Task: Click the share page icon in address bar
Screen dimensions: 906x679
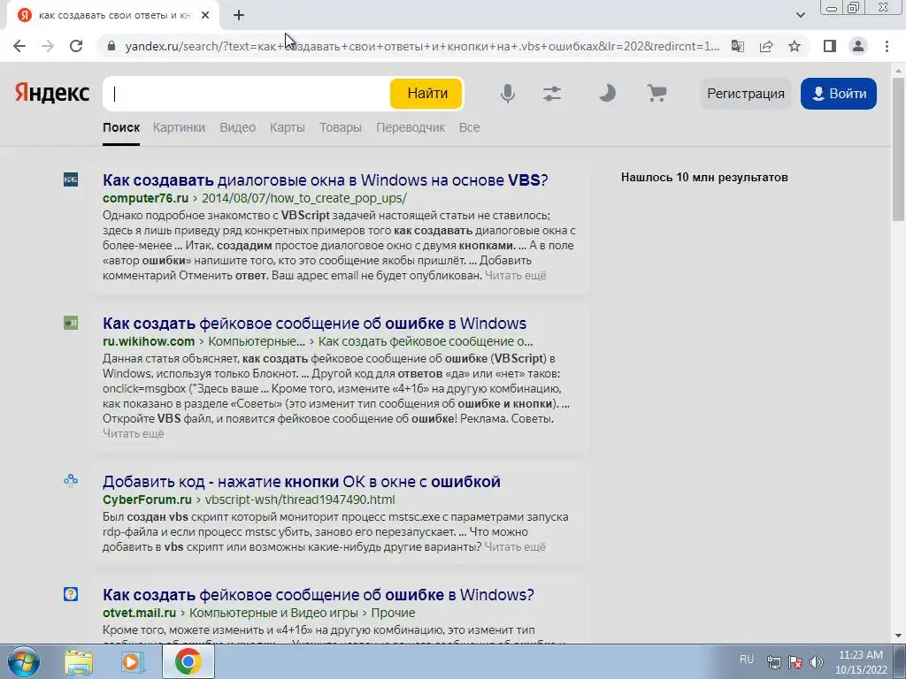Action: click(766, 46)
